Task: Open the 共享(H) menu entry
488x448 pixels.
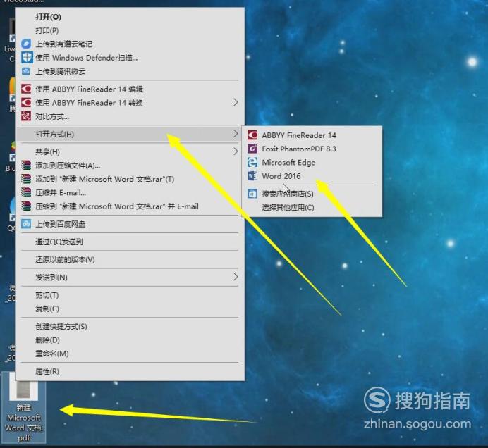Action: pos(130,151)
